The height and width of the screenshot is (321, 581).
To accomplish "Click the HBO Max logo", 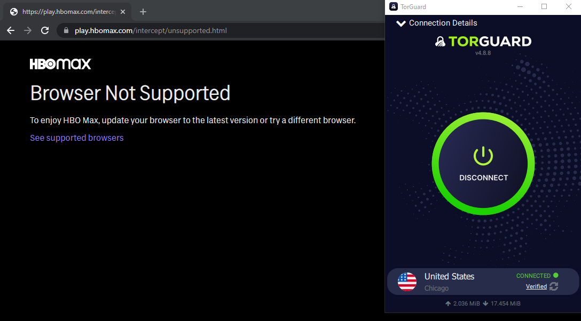I will pyautogui.click(x=60, y=63).
